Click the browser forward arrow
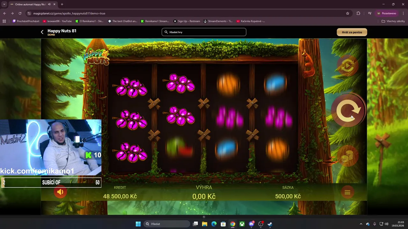 pos(12,13)
